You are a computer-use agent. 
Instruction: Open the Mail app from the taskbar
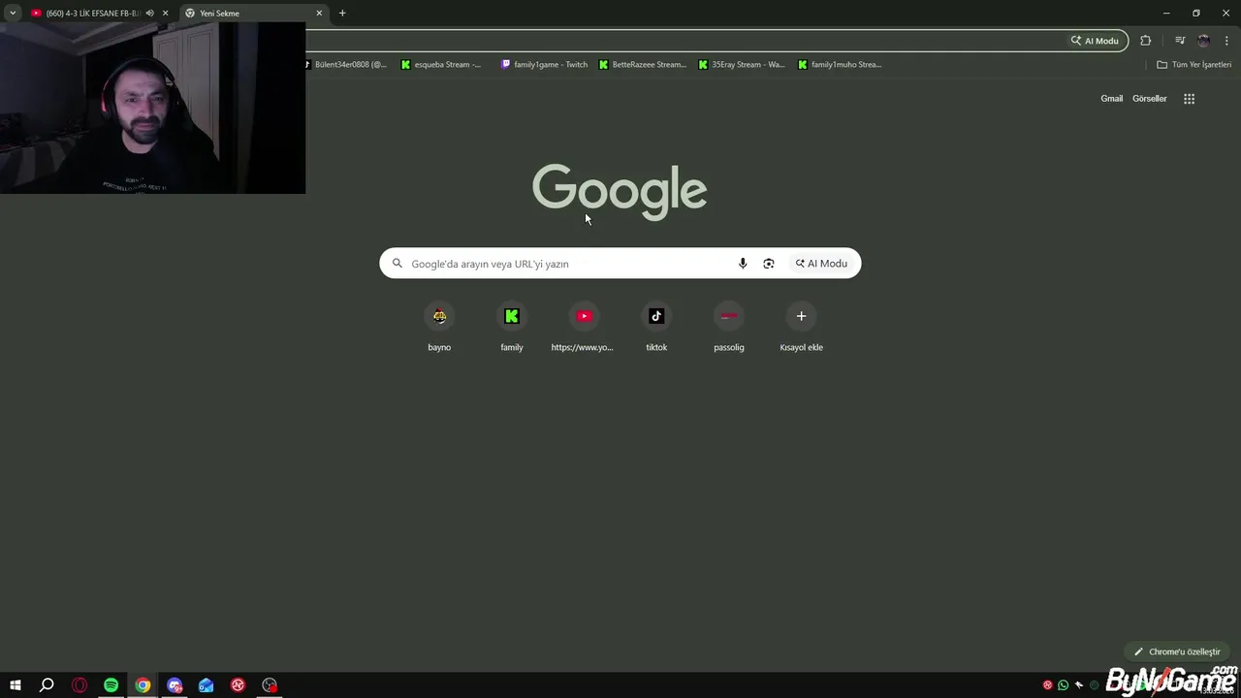click(x=206, y=685)
